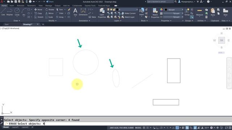The width and height of the screenshot is (232, 130).
Task: Click the Undo arrow in quick access toolbar
Action: point(34,1)
